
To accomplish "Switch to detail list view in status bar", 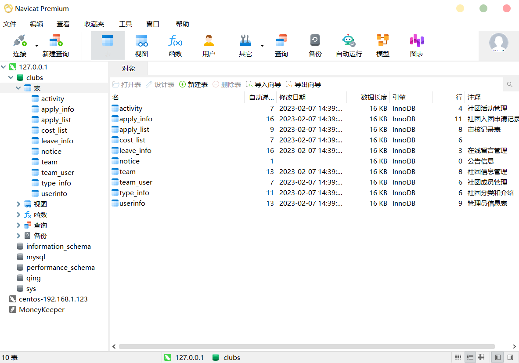I will 470,357.
